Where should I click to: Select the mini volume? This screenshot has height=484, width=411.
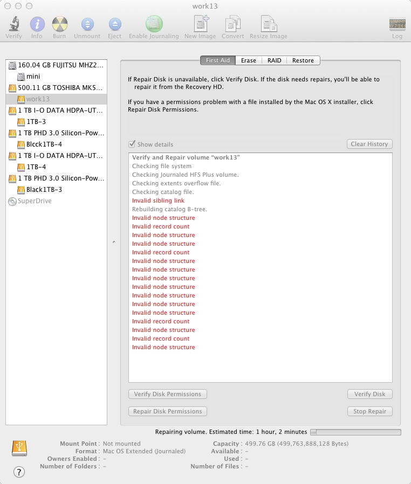(x=57, y=76)
